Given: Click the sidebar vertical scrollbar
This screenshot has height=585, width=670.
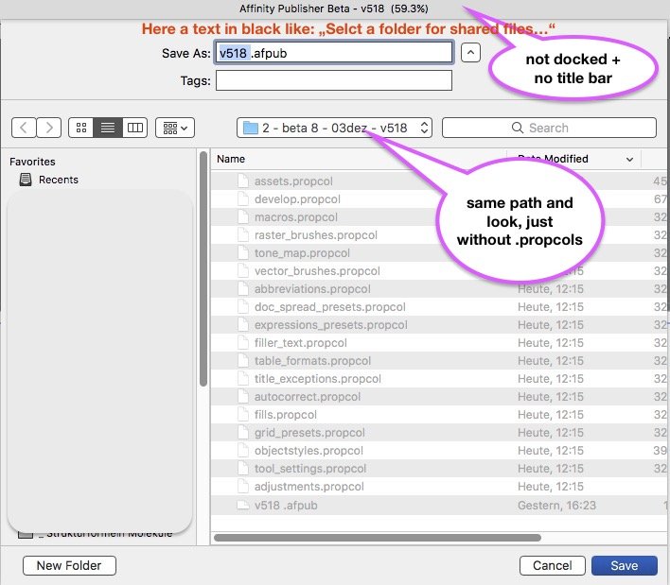Looking at the screenshot, I should point(203,268).
